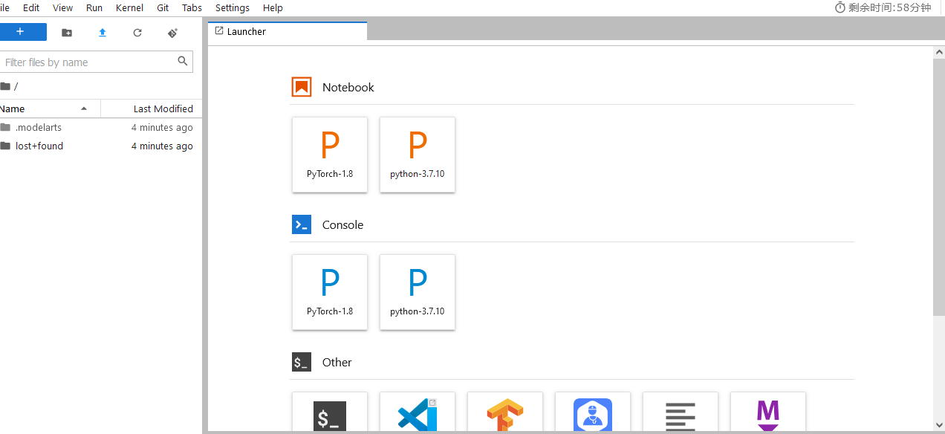The width and height of the screenshot is (945, 434).
Task: Click the scrollbar up arrow
Action: (x=939, y=51)
